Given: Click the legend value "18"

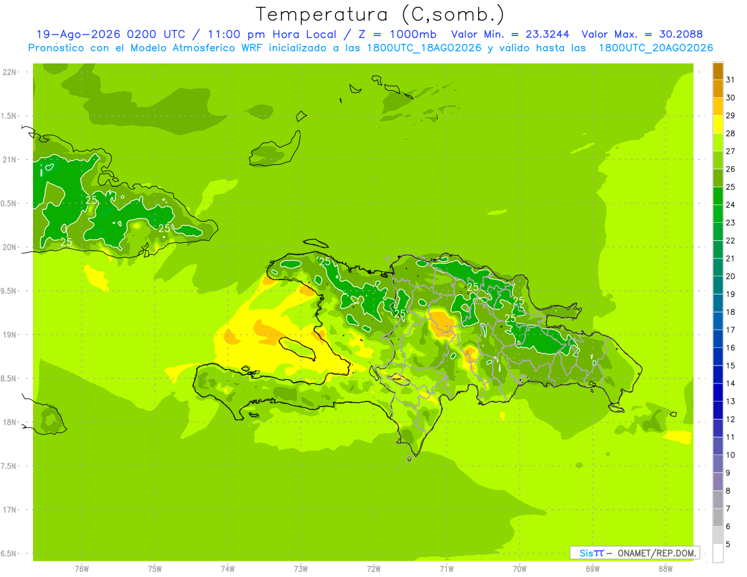Looking at the screenshot, I should [x=731, y=312].
